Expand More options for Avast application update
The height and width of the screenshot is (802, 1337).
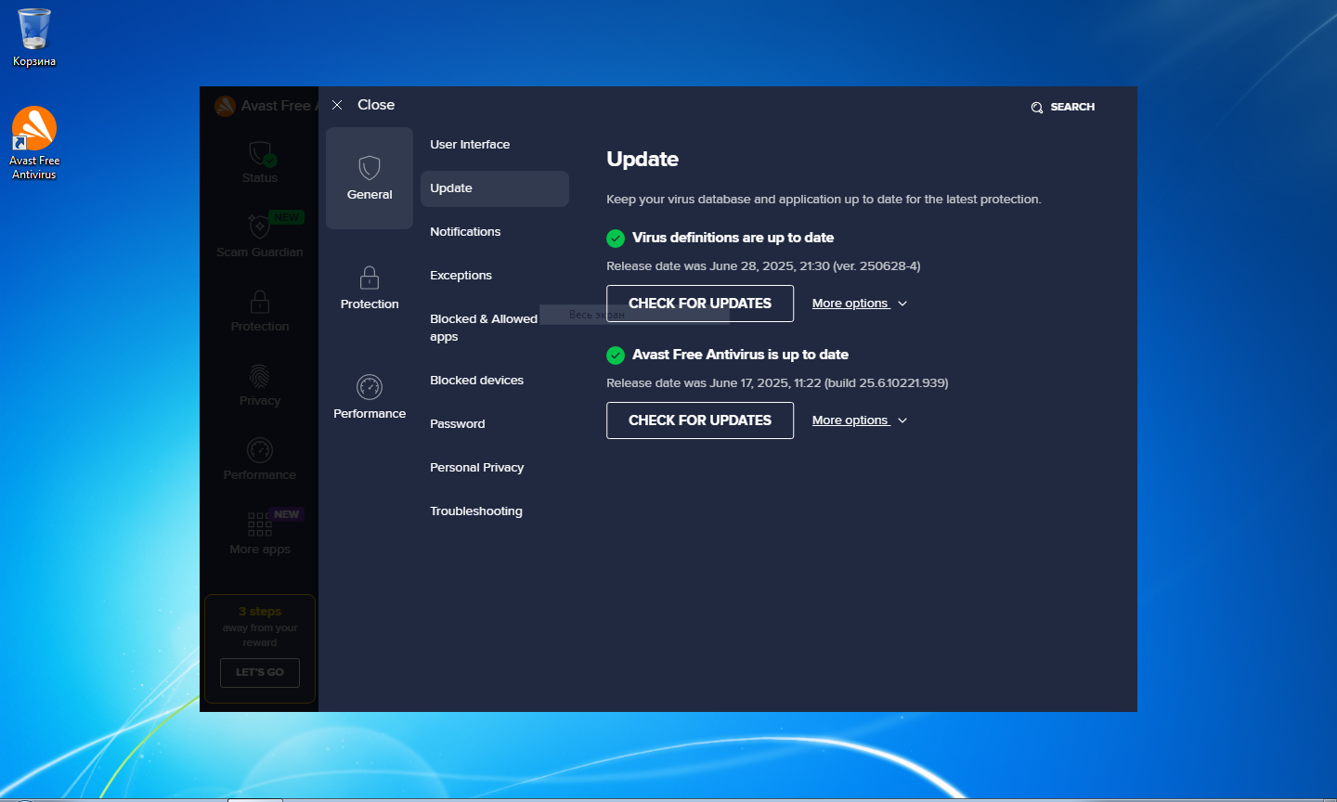click(860, 420)
